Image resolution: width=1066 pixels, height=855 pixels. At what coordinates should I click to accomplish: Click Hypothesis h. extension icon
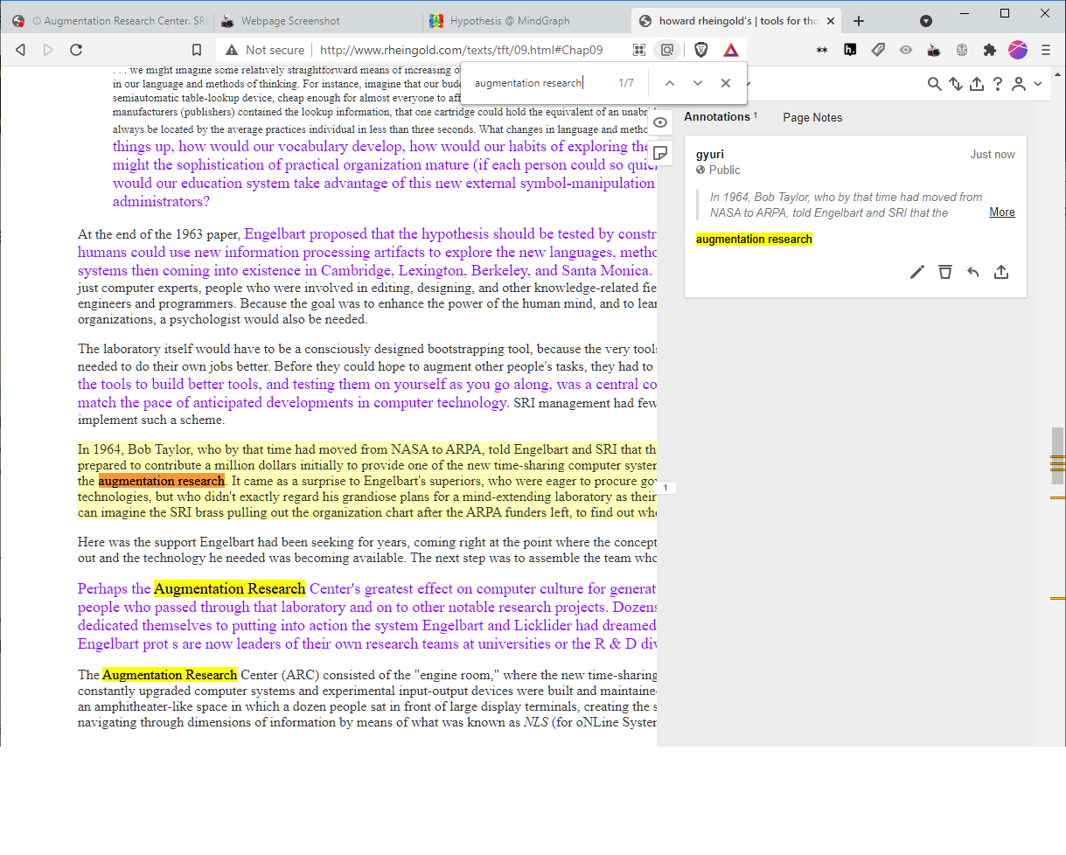[x=850, y=50]
